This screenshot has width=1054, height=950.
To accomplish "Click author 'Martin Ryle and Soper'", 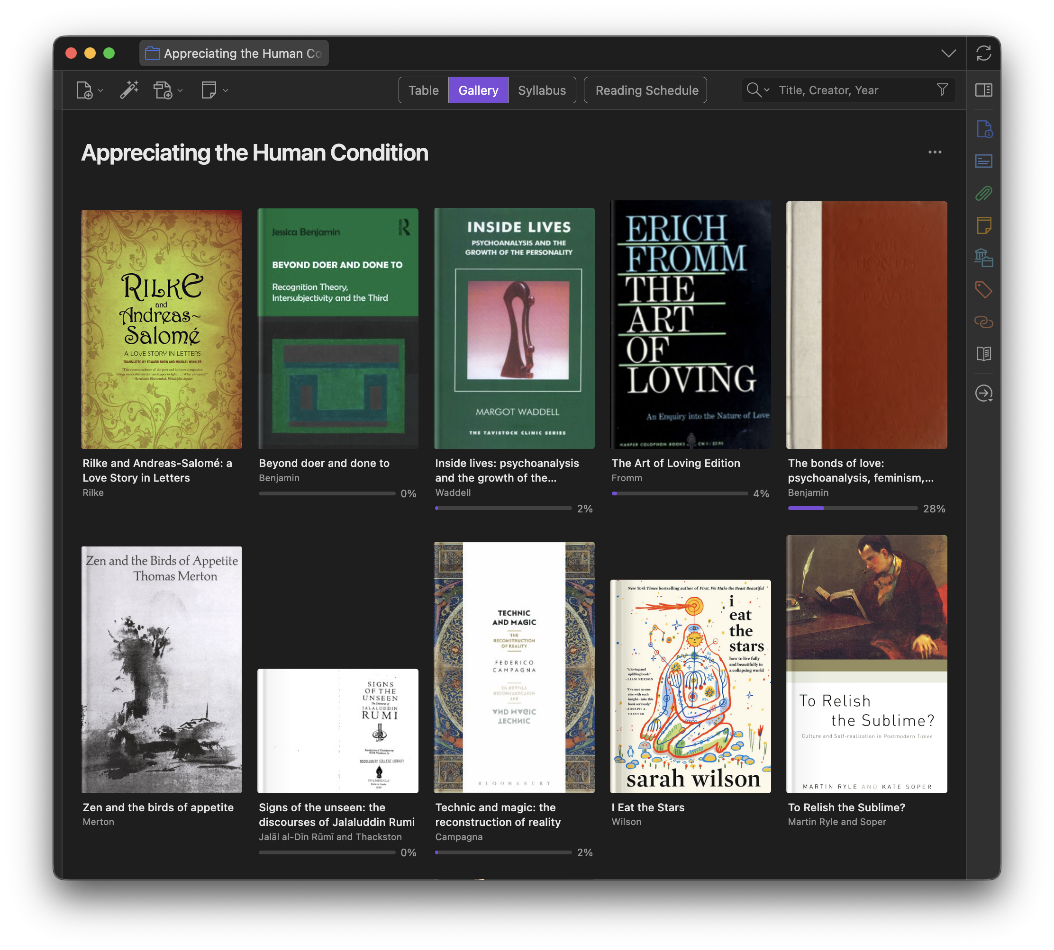I will (837, 822).
